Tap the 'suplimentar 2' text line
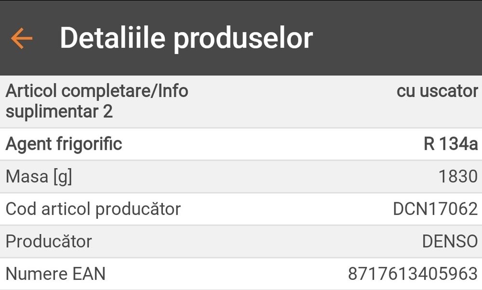 point(59,112)
